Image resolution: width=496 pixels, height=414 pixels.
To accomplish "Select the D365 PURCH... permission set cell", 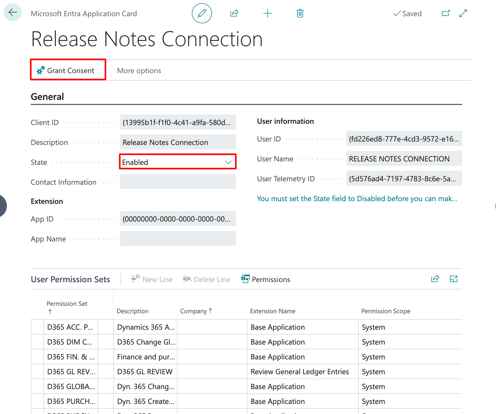I will pos(71,401).
